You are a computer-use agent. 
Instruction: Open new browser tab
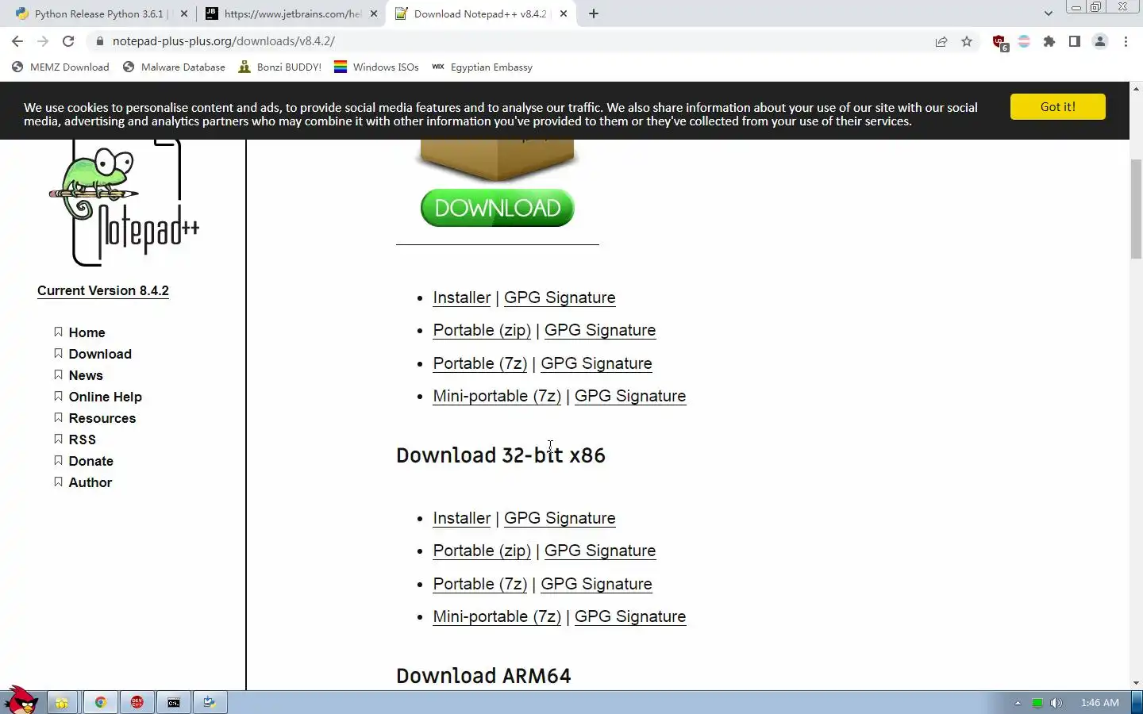594,13
